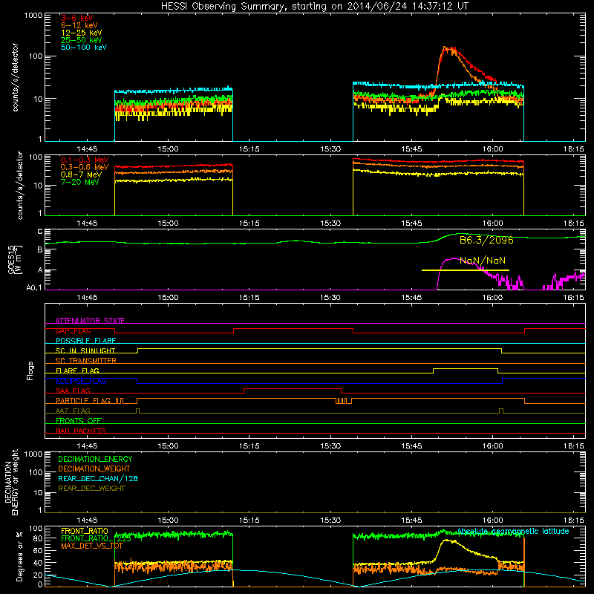The width and height of the screenshot is (594, 594).
Task: Click the 16:00 tick label under GOES panel
Action: (492, 298)
